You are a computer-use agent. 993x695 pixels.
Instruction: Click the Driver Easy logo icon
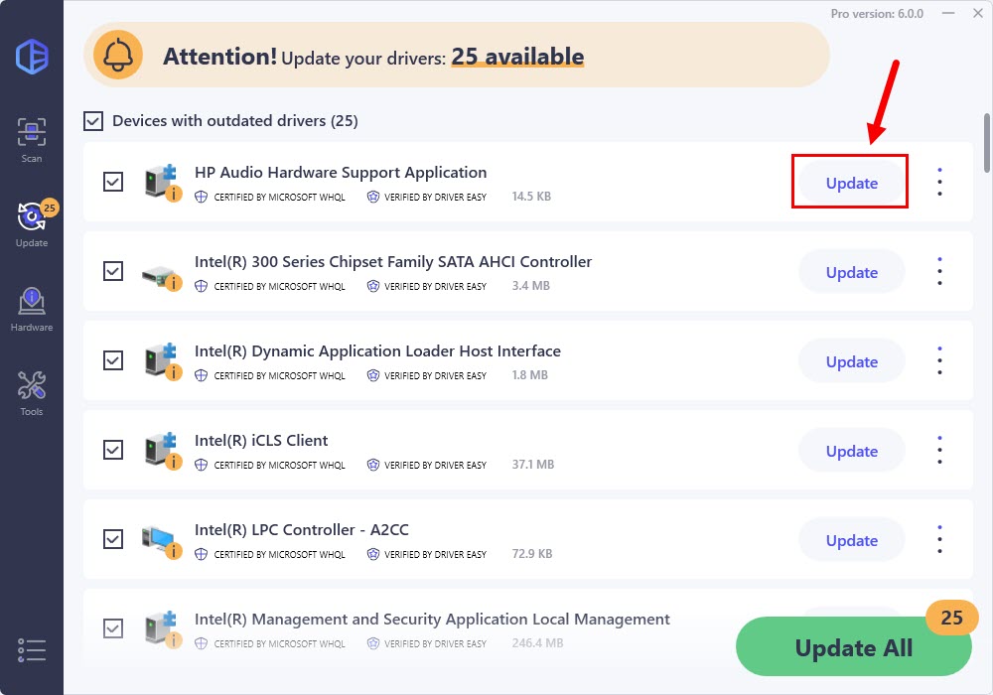(32, 57)
